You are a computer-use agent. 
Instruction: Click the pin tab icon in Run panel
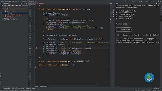pos(111,22)
